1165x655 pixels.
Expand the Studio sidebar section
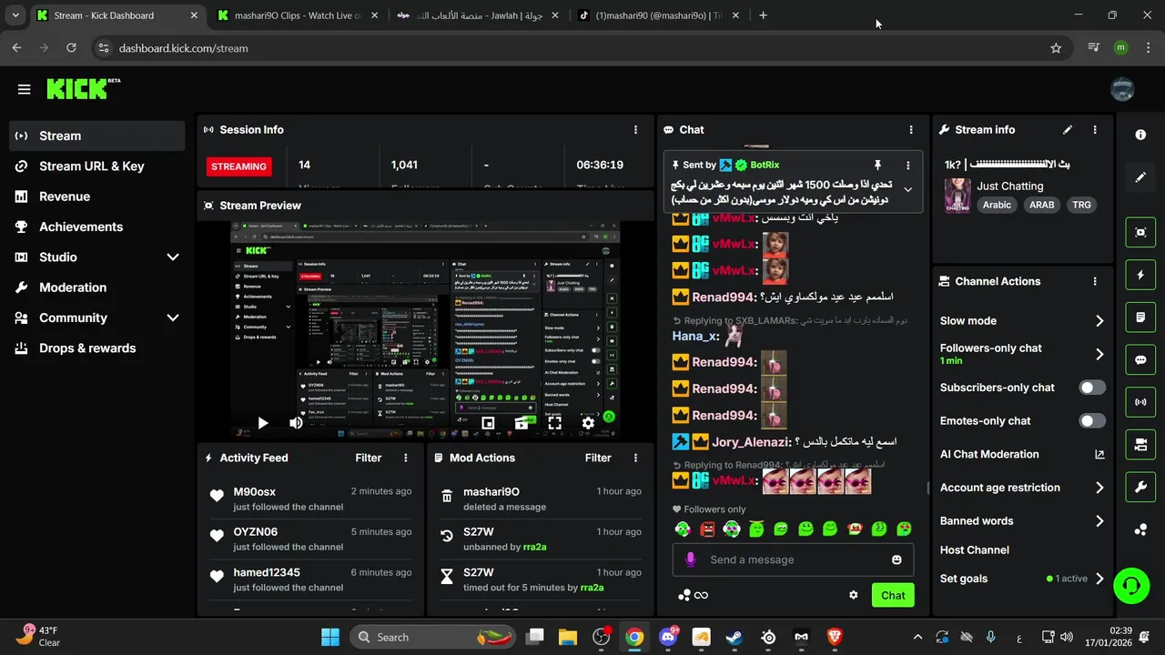[x=173, y=257]
